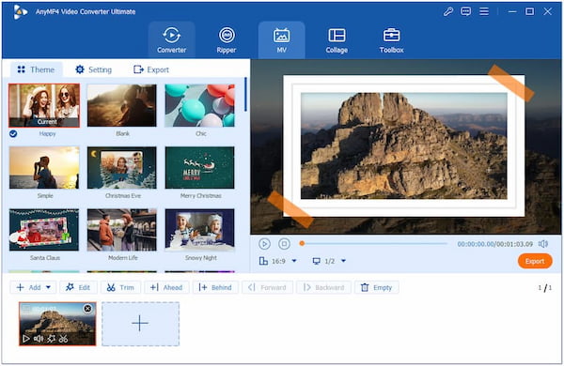Select the mountain clip thumbnail

pos(57,324)
